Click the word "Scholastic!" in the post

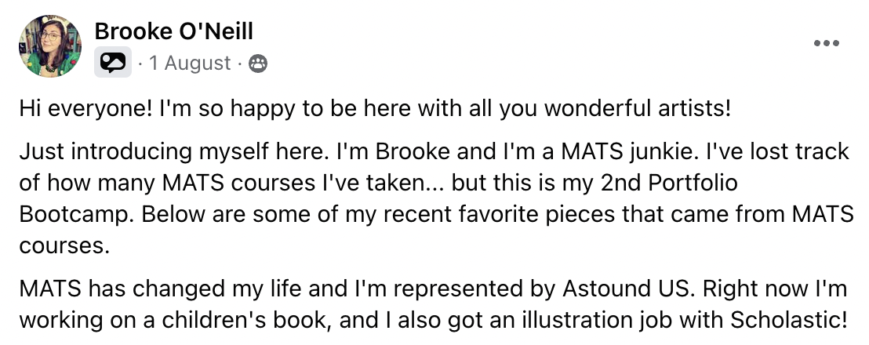coord(787,320)
